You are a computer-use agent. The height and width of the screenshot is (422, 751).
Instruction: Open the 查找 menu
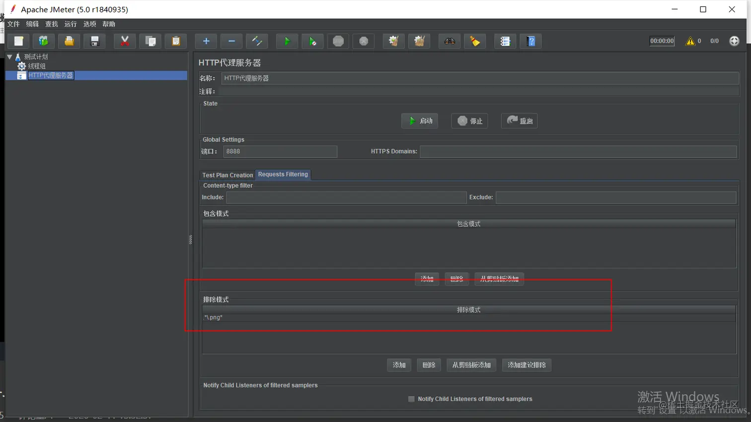[52, 24]
